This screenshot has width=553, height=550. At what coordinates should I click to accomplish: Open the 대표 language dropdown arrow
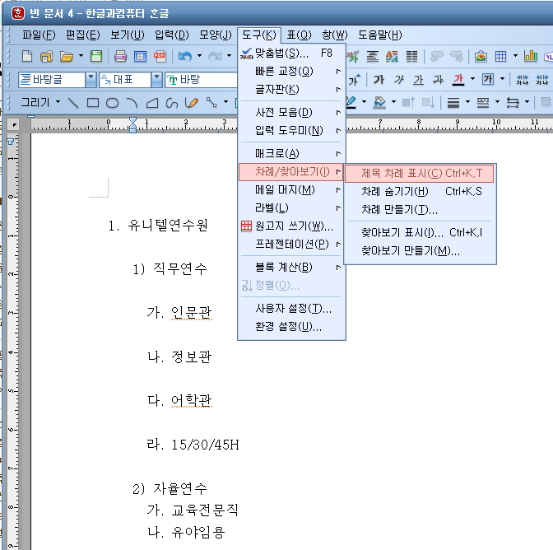pos(156,80)
